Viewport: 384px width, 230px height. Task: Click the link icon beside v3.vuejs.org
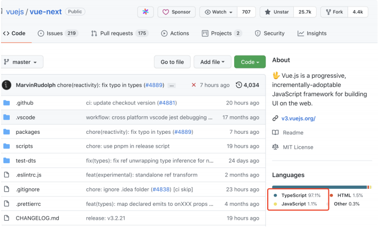[275, 118]
